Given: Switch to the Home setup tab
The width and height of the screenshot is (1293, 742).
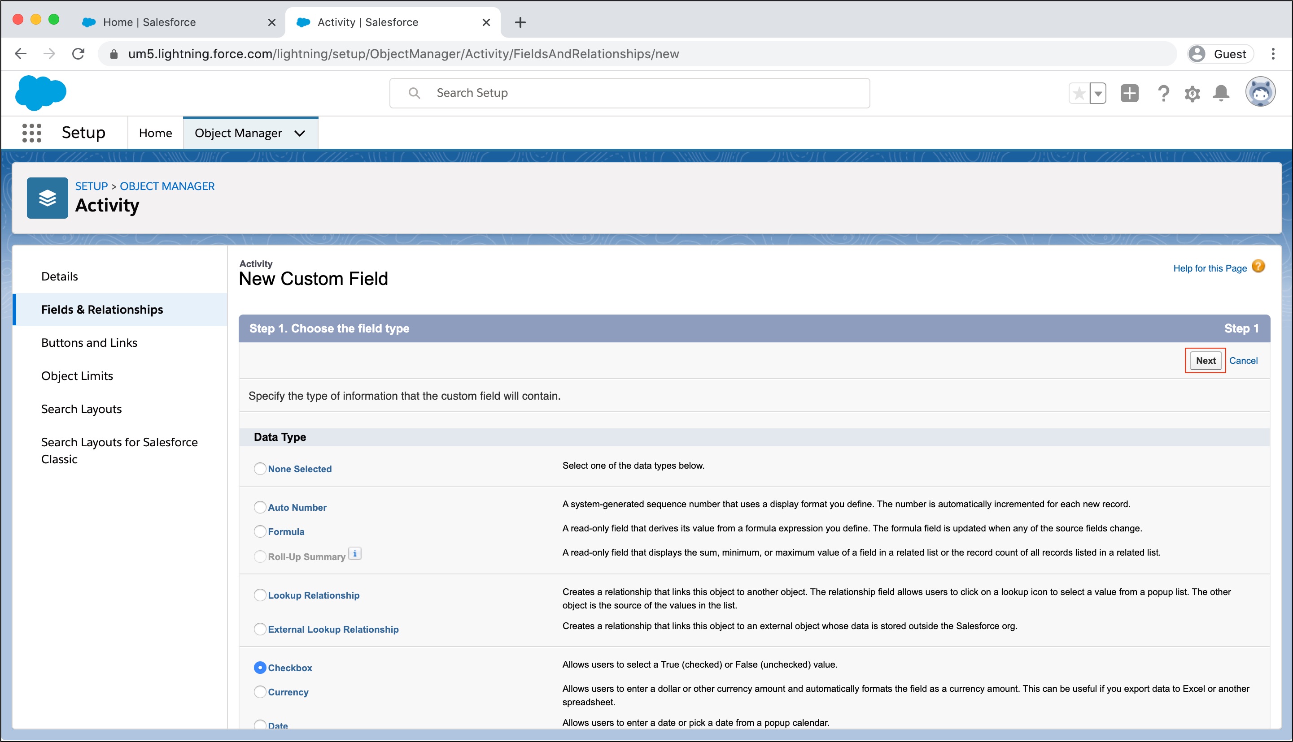Looking at the screenshot, I should (x=155, y=133).
